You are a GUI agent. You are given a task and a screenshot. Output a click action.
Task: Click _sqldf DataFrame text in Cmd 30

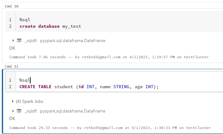[65, 41]
